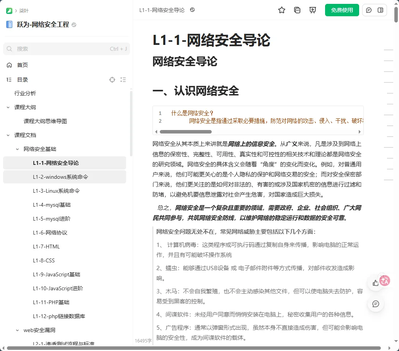
Task: Start presentation mode with the screen icon
Action: point(312,10)
